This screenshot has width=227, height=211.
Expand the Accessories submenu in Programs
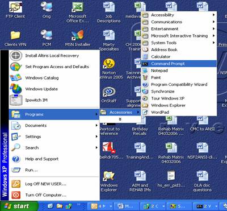tap(120, 112)
